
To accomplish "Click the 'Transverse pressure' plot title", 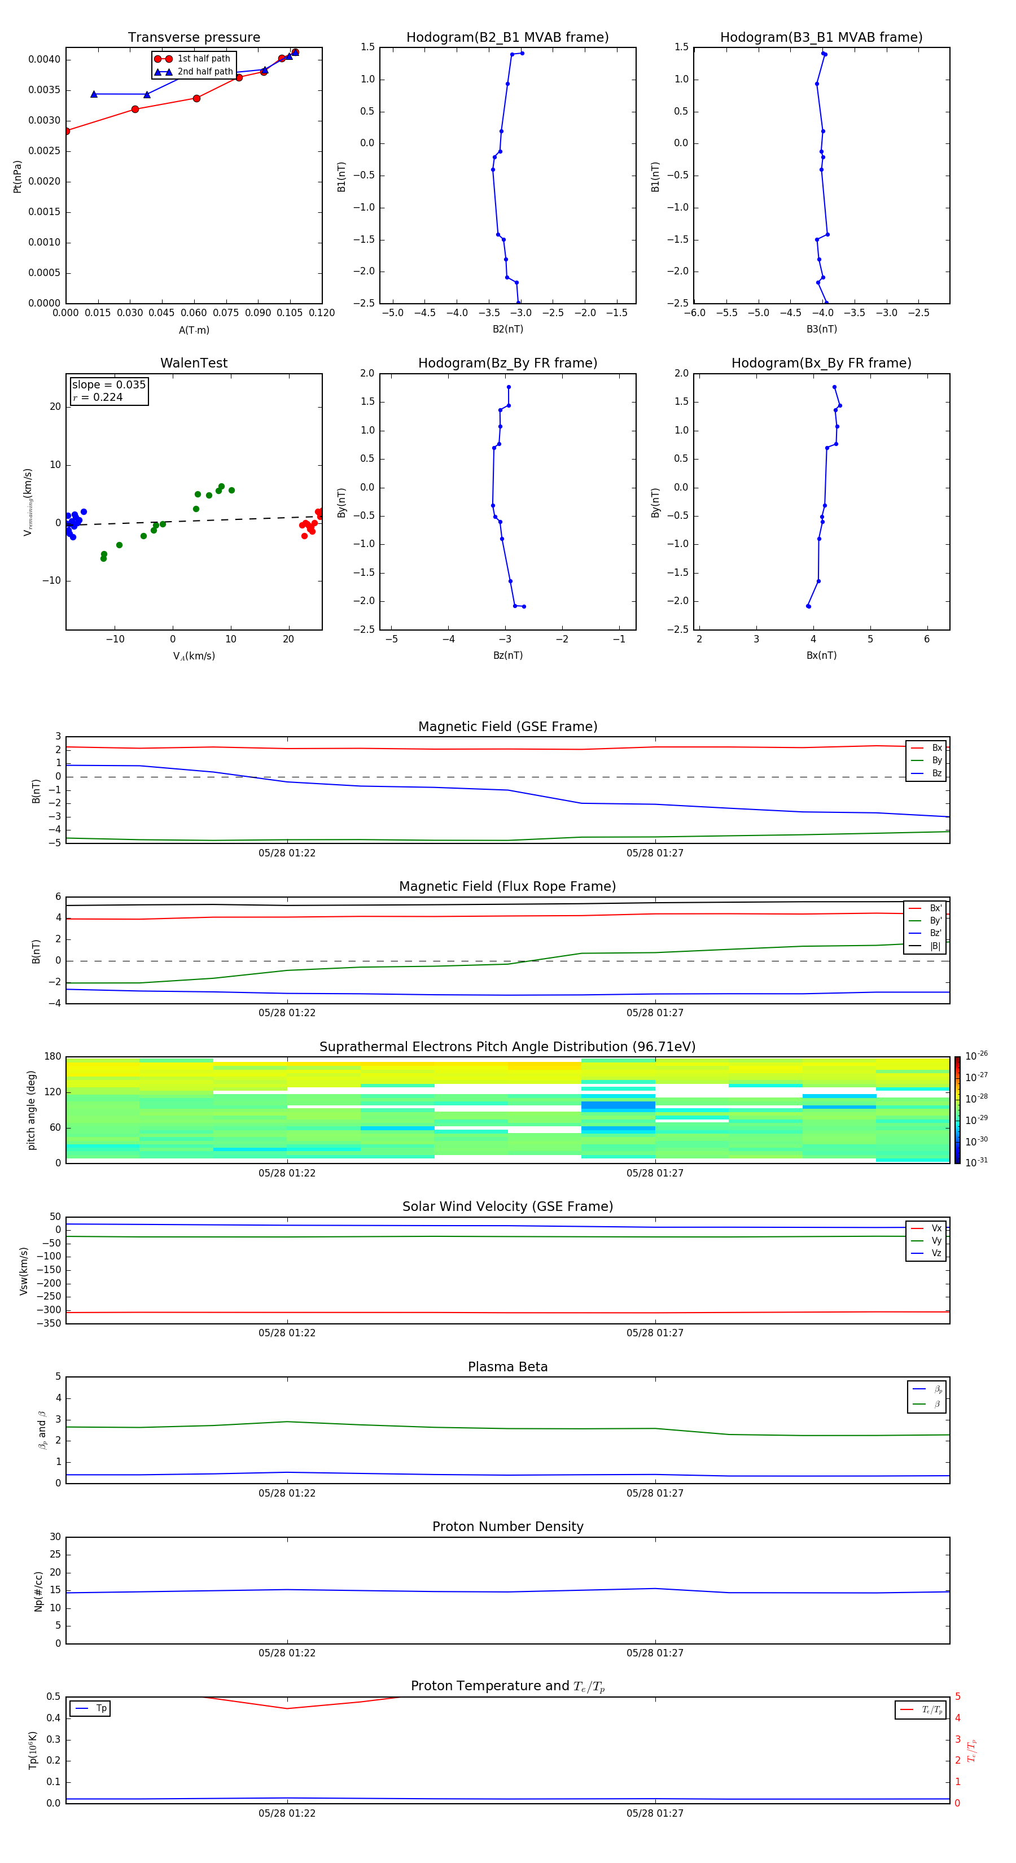I will (x=194, y=38).
